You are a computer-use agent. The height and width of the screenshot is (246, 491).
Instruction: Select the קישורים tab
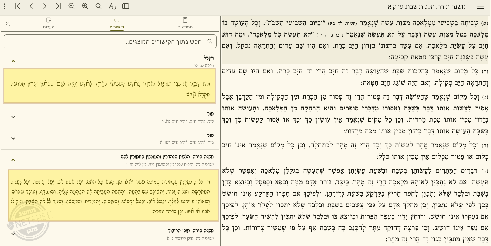(x=117, y=23)
